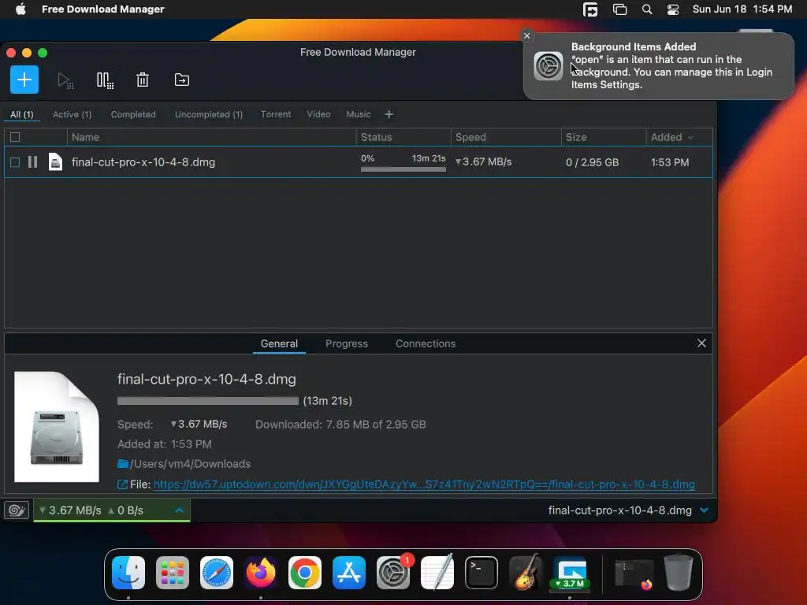The width and height of the screenshot is (807, 605).
Task: Click the external link icon next to File:
Action: pyautogui.click(x=122, y=484)
